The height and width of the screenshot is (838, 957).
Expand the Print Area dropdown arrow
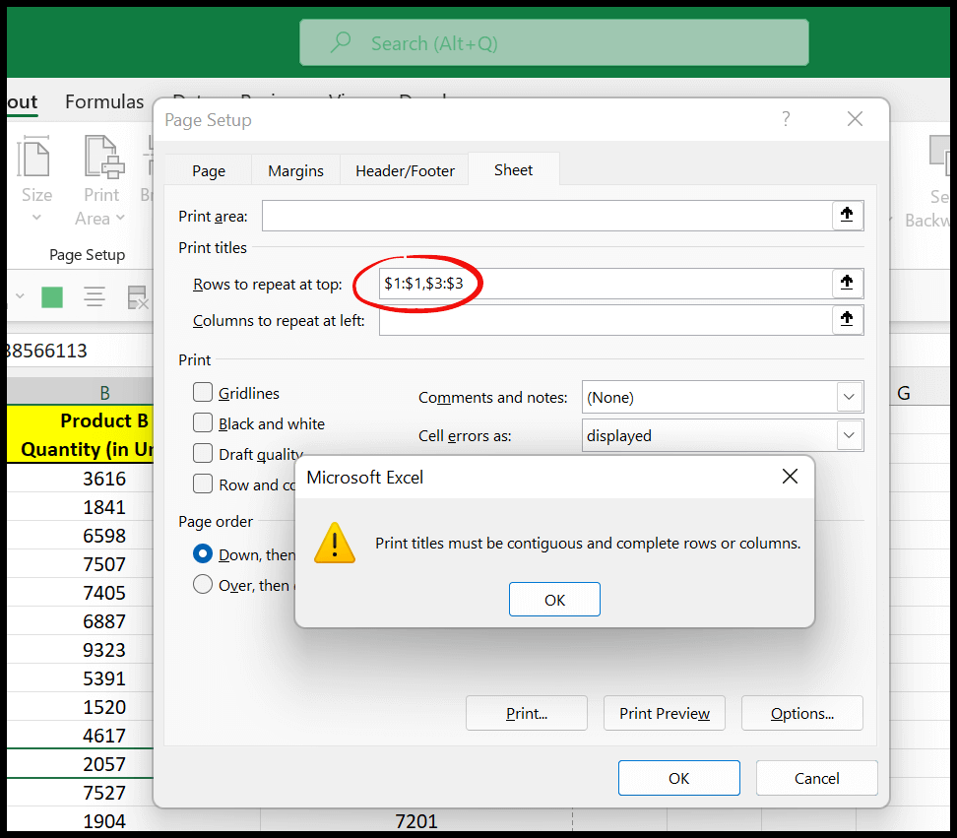tap(120, 218)
